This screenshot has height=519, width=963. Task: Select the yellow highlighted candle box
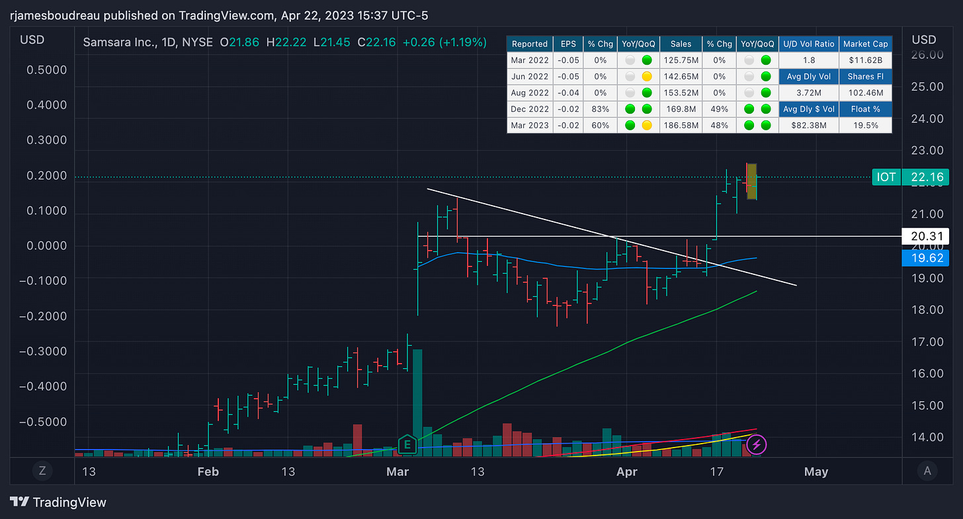[752, 181]
